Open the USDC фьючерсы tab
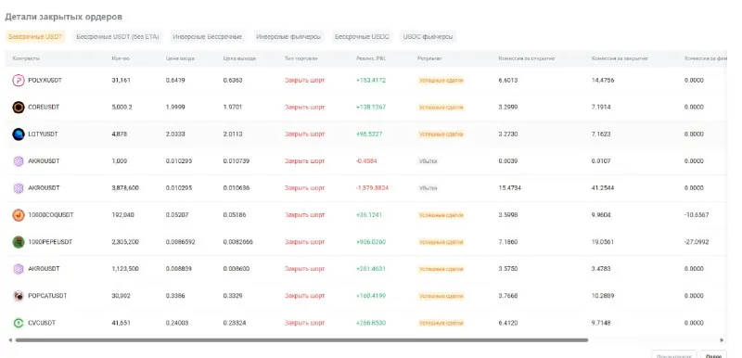Viewport: 742px width, 358px height. click(428, 37)
